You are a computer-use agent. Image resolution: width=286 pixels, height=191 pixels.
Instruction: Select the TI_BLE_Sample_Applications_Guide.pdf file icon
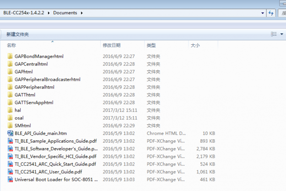point(10,141)
